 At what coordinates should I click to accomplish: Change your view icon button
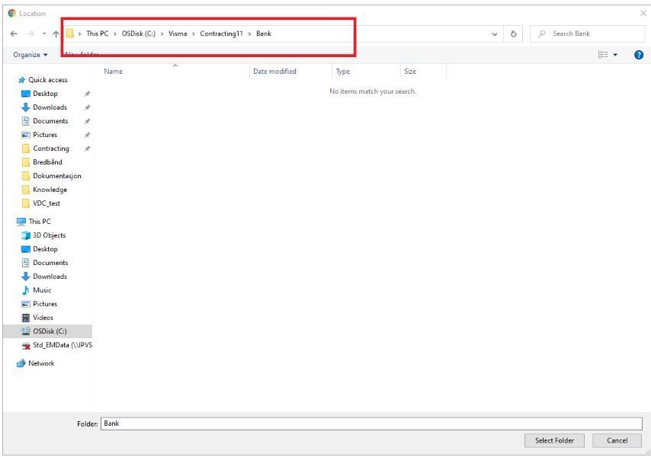tap(603, 55)
